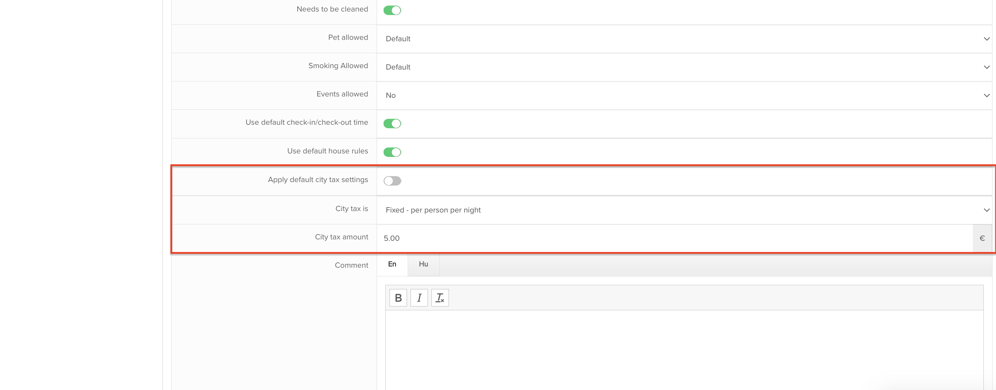Disable Use default house rules toggle

click(x=392, y=152)
